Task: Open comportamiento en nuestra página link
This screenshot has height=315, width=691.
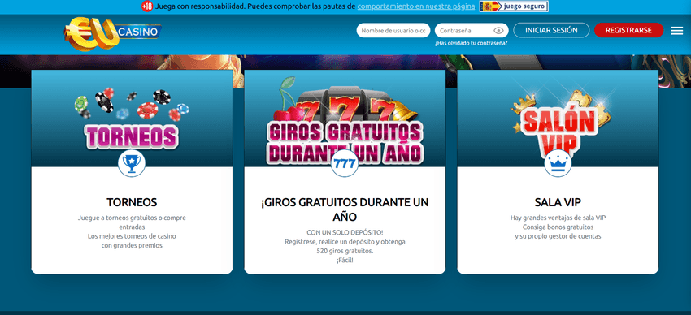Action: pyautogui.click(x=416, y=6)
